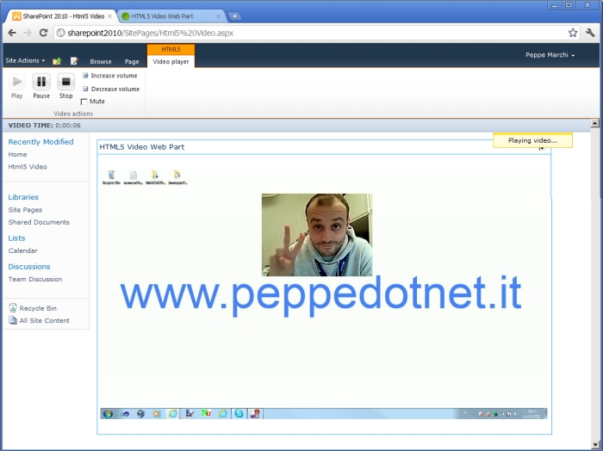Switch to the Browse ribbon tab
Screen dimensions: 603x451
coord(101,61)
